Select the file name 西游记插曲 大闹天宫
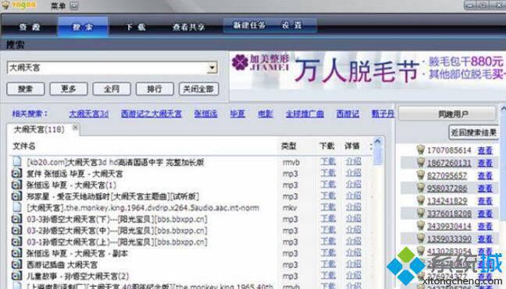Image resolution: width=506 pixels, height=289 pixels. click(62, 265)
